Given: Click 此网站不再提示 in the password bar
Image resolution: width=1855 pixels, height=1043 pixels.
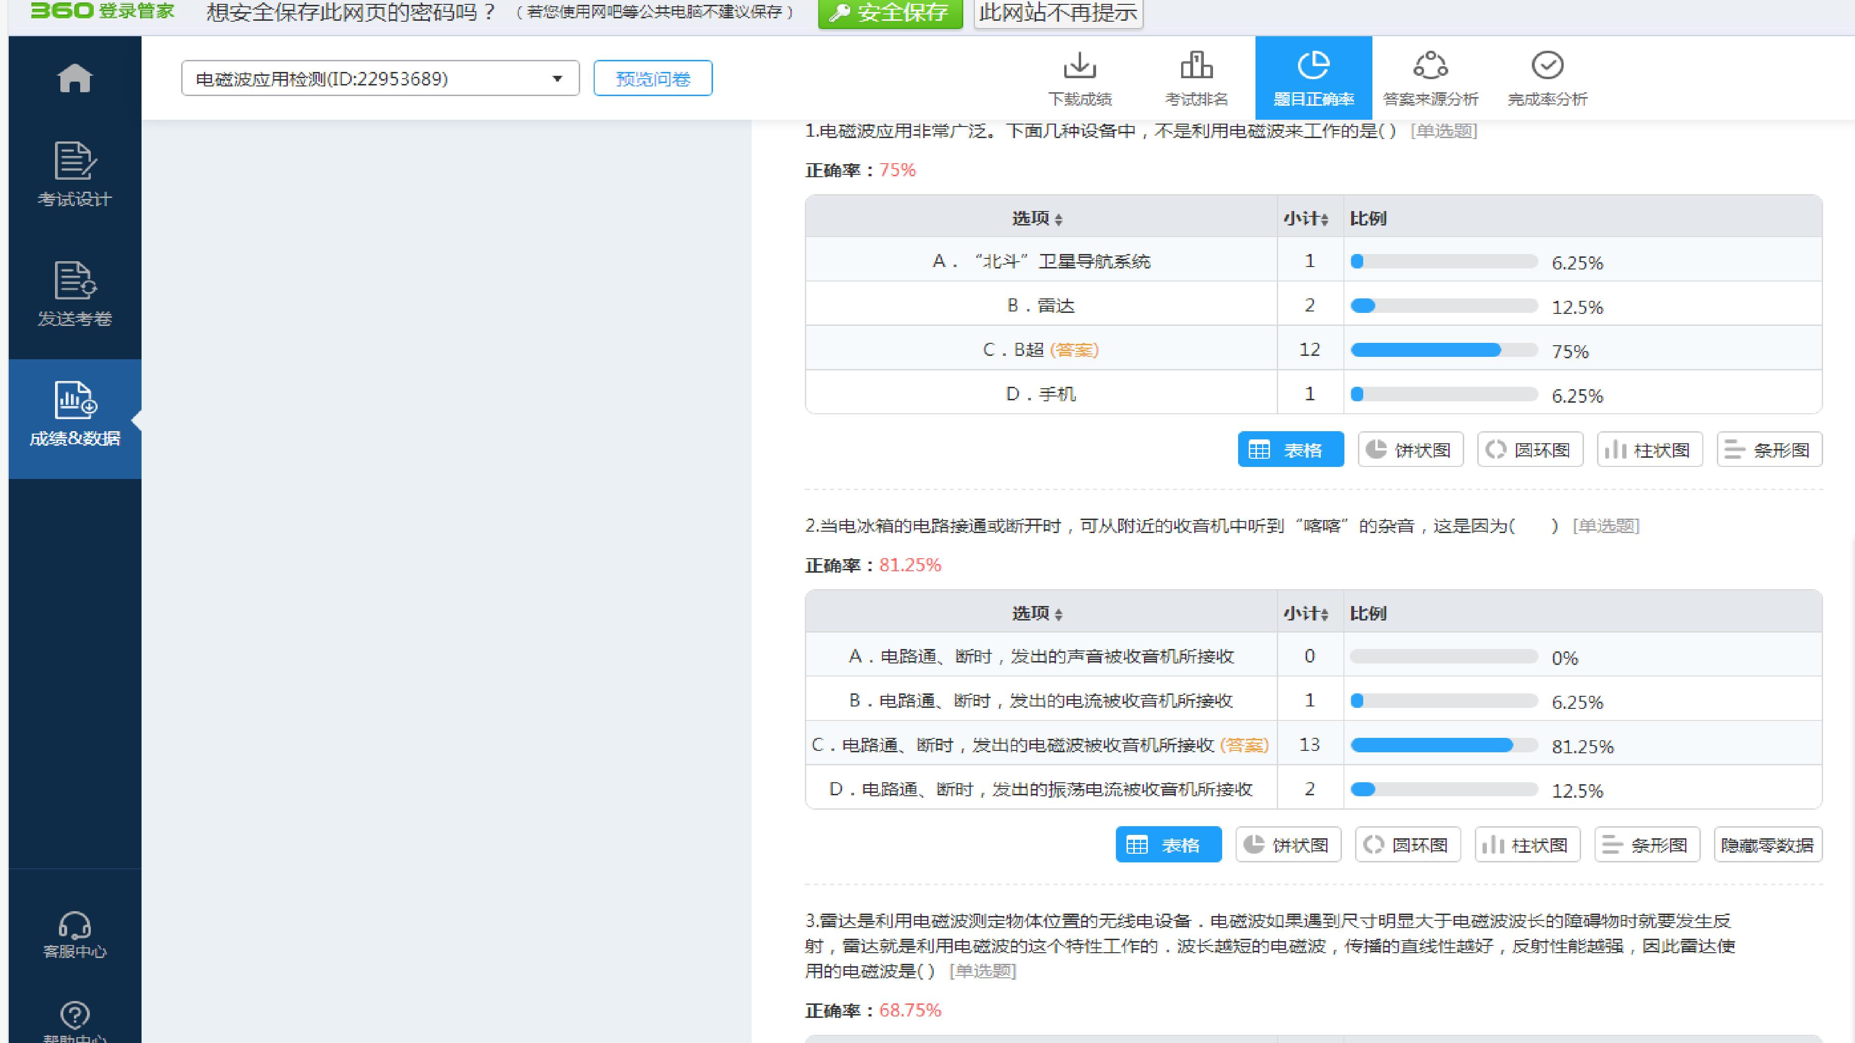Looking at the screenshot, I should [1058, 13].
